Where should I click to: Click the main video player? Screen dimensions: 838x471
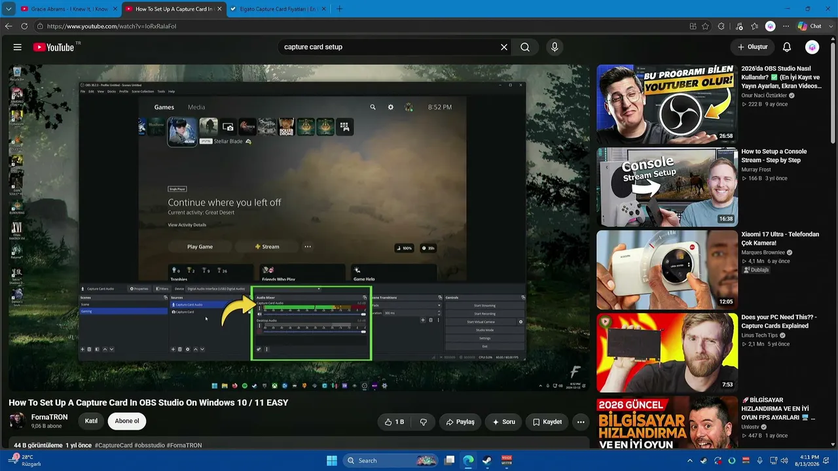299,228
